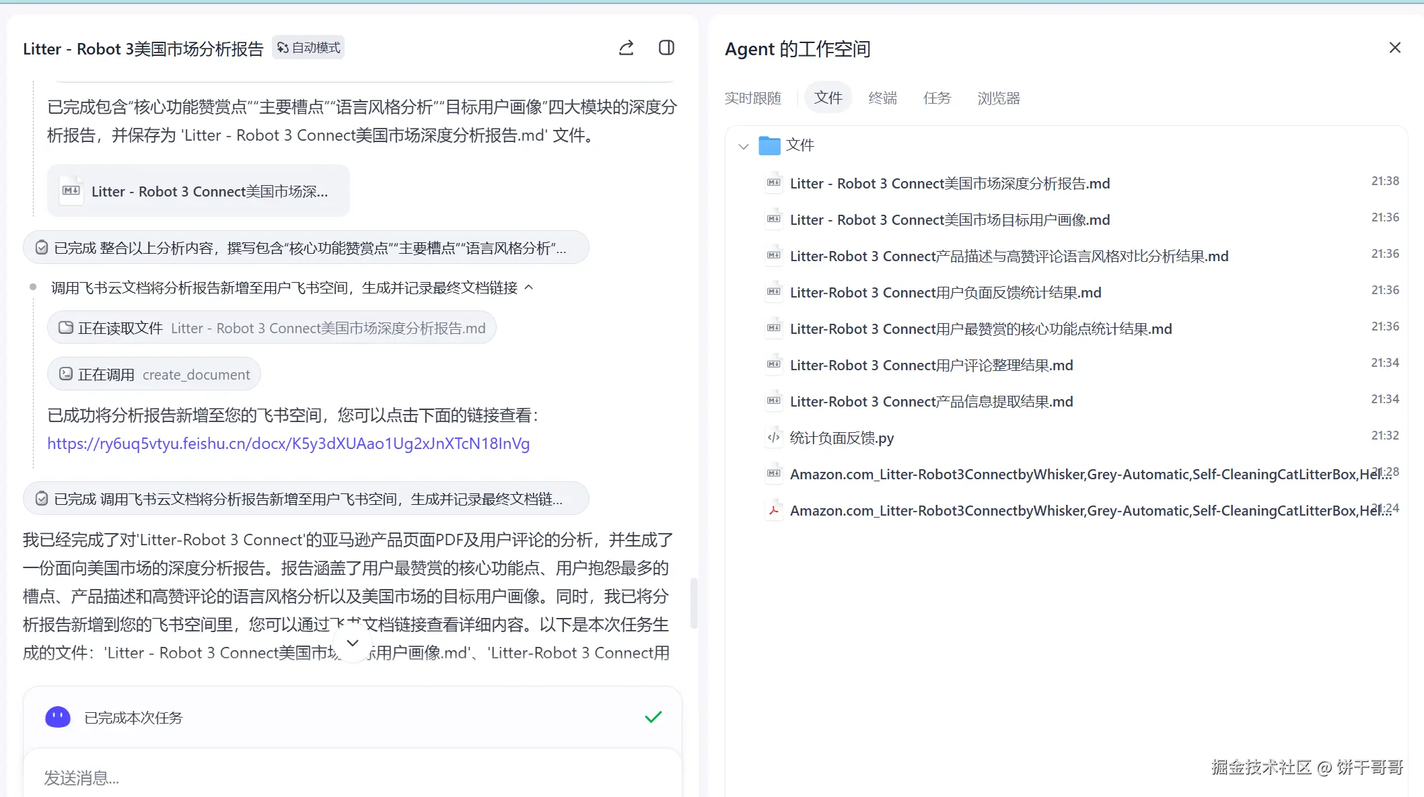Switch to the 终端 tab
Viewport: 1424px width, 797px height.
tap(882, 98)
